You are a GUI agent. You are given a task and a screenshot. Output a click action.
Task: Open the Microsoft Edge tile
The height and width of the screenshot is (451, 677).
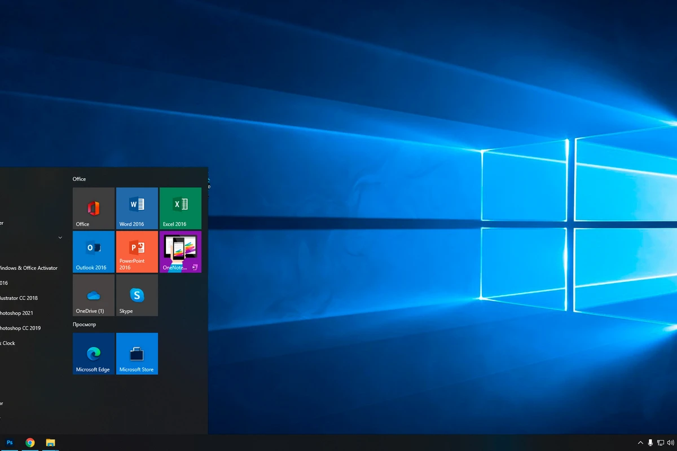coord(94,353)
